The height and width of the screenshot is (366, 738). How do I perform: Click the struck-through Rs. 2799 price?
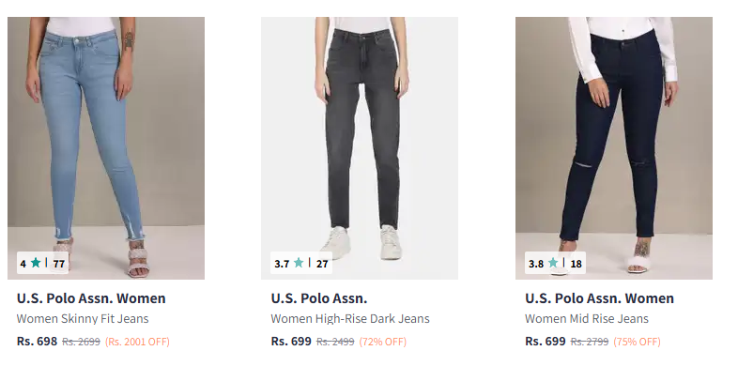pos(590,342)
